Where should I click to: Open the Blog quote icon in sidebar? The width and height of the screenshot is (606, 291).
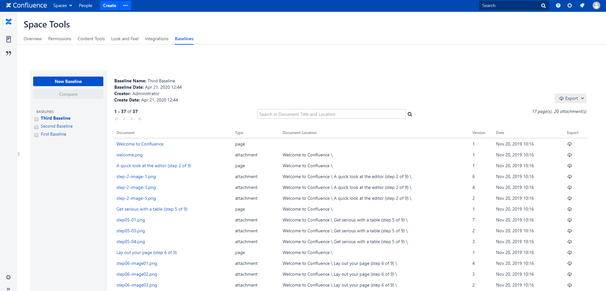(x=9, y=53)
